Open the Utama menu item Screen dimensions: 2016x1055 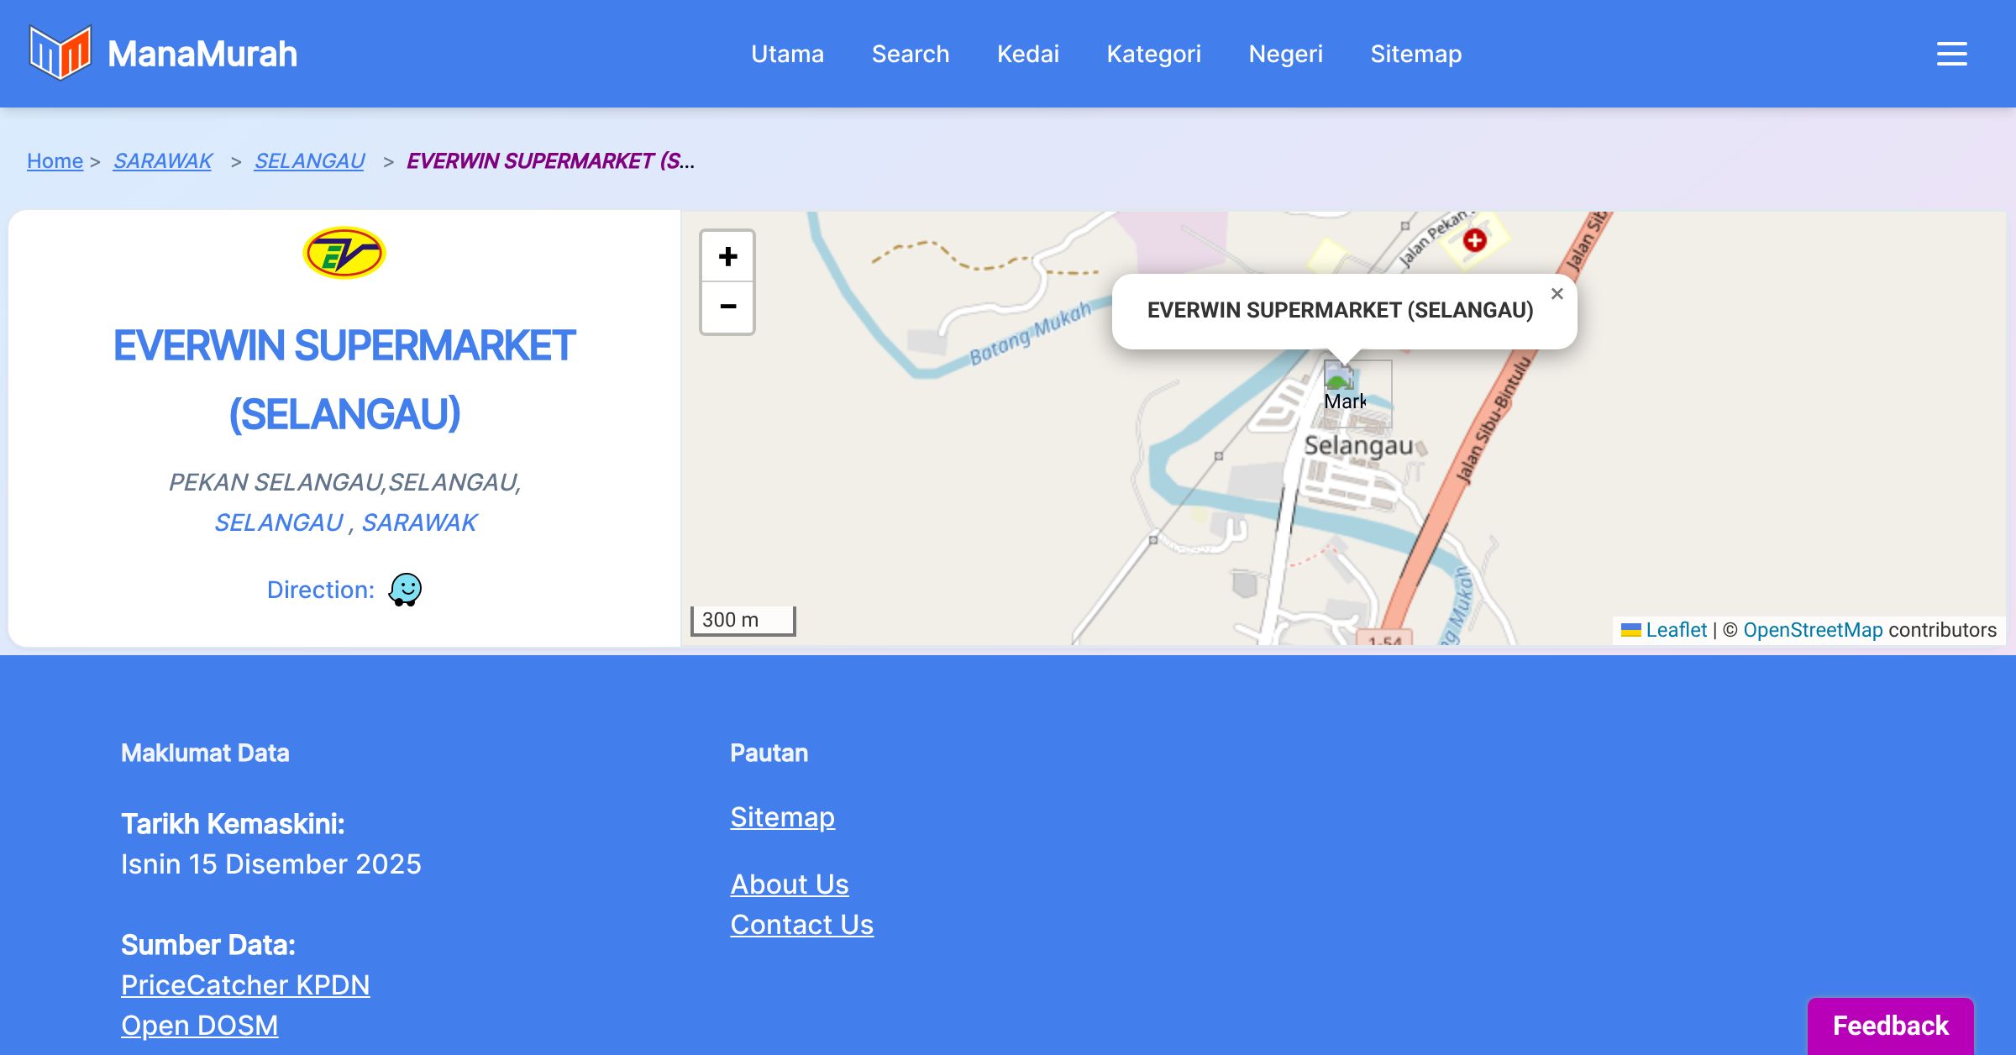[x=787, y=54]
